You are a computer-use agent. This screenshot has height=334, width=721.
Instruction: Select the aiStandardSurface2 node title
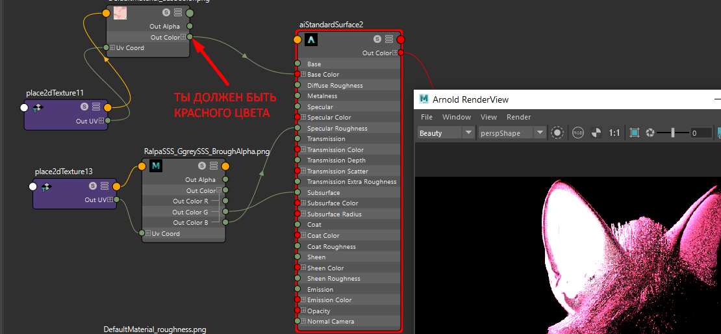331,25
